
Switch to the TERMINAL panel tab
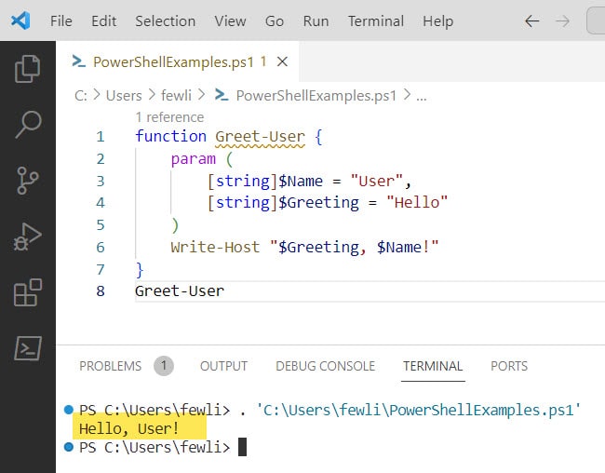point(433,366)
